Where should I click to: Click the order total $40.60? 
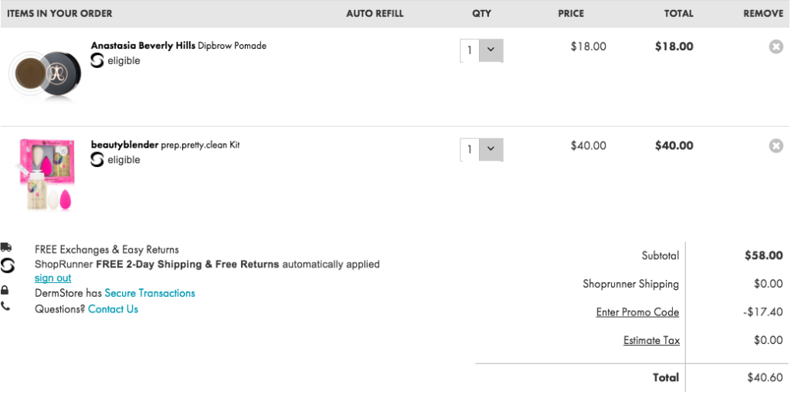(x=766, y=377)
